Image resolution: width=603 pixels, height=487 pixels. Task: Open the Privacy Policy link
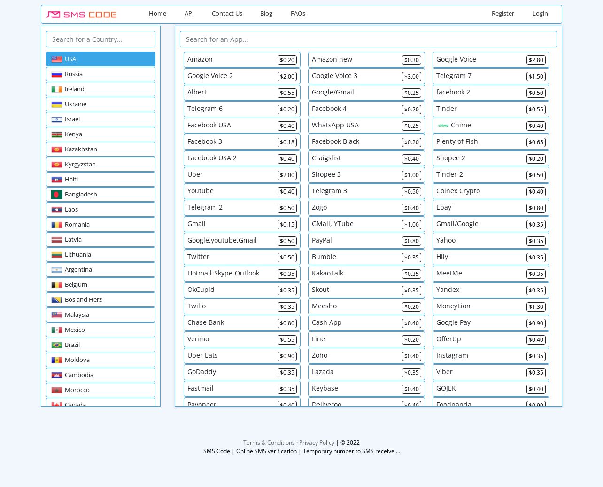coord(317,443)
